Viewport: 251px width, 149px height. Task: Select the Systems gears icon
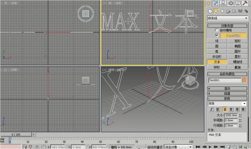click(x=246, y=11)
